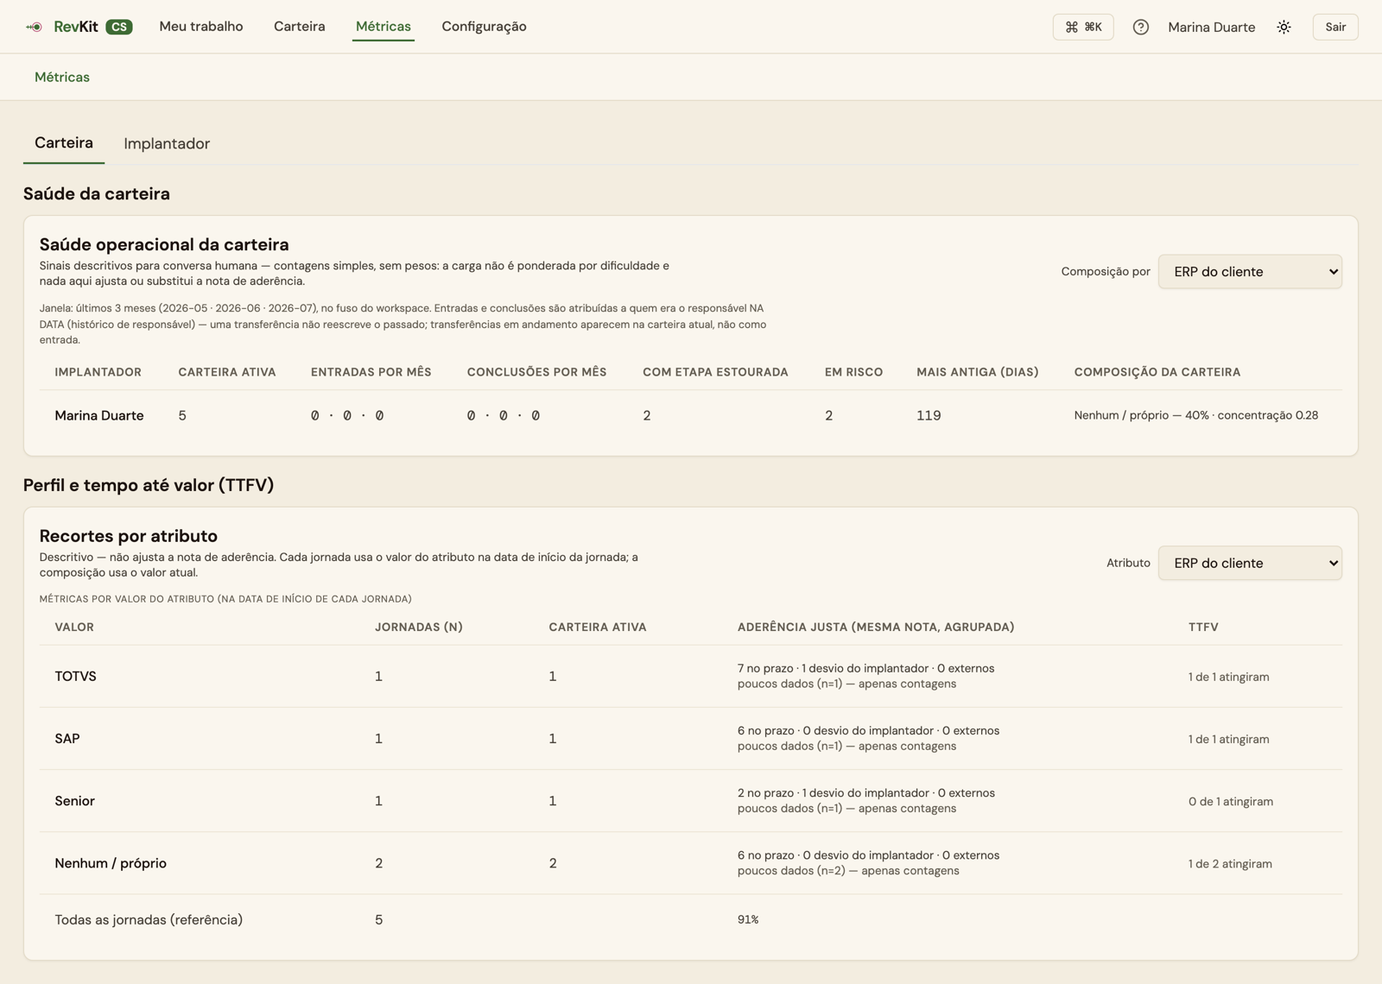Click the CS badge next to RevKit
Viewport: 1382px width, 984px height.
tap(119, 27)
